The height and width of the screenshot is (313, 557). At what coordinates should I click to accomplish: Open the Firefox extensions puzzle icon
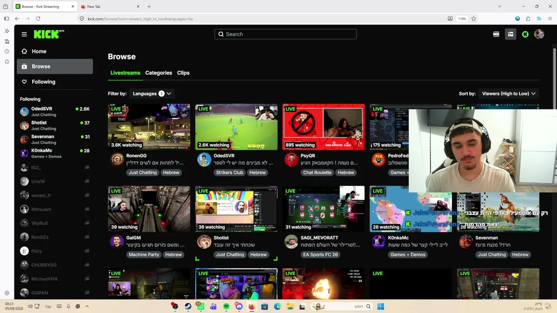point(528,19)
